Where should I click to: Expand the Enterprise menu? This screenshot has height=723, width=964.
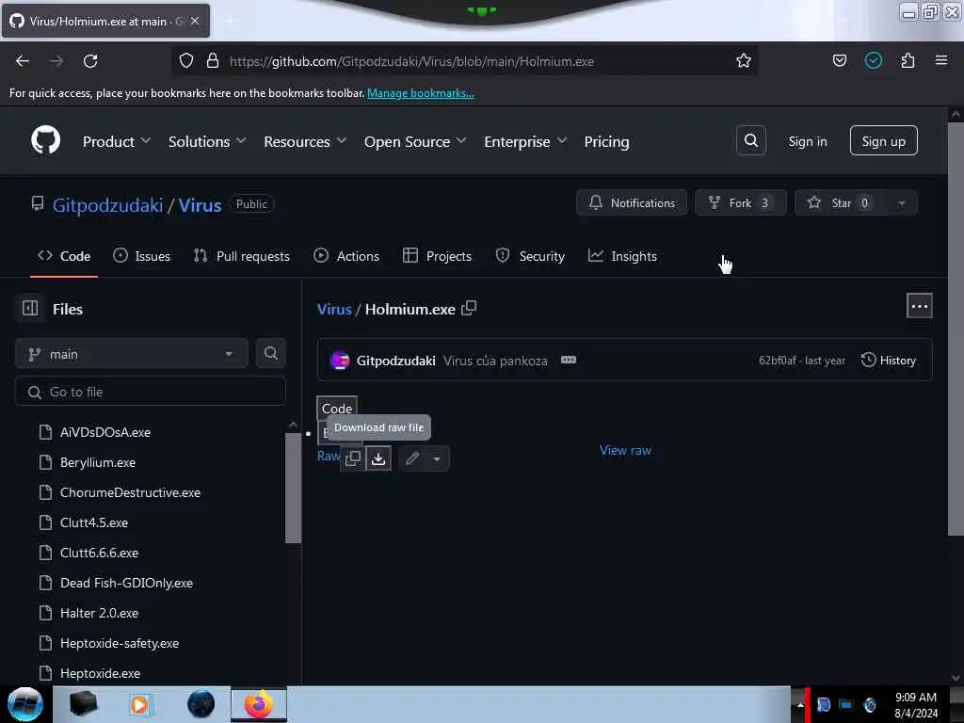pos(525,142)
